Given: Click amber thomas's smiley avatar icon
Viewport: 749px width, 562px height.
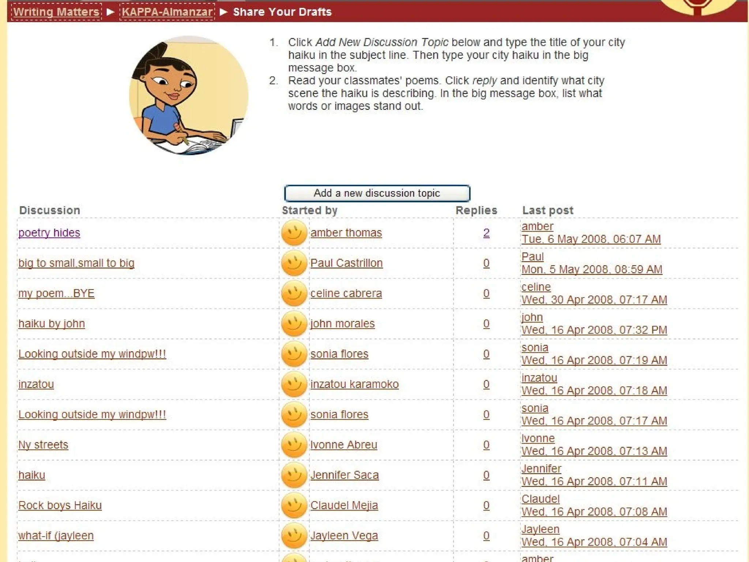Looking at the screenshot, I should click(294, 233).
